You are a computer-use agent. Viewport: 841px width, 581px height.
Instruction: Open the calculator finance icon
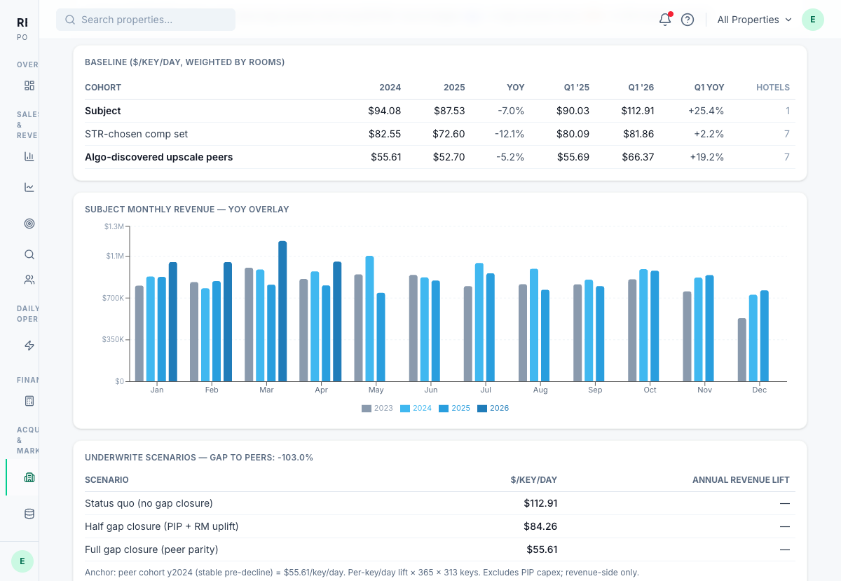[x=29, y=401]
